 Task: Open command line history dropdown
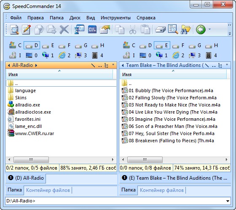(x=228, y=201)
